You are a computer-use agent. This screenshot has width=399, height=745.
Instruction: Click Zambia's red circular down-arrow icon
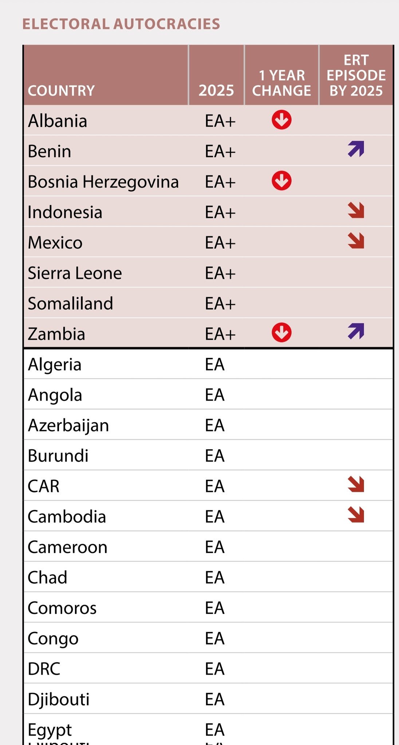point(281,332)
